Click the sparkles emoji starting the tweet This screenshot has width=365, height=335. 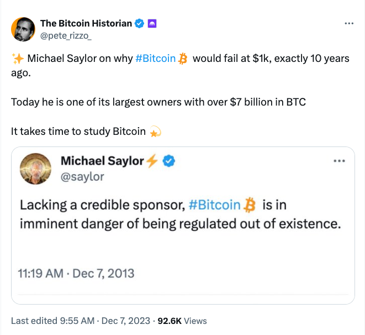17,59
